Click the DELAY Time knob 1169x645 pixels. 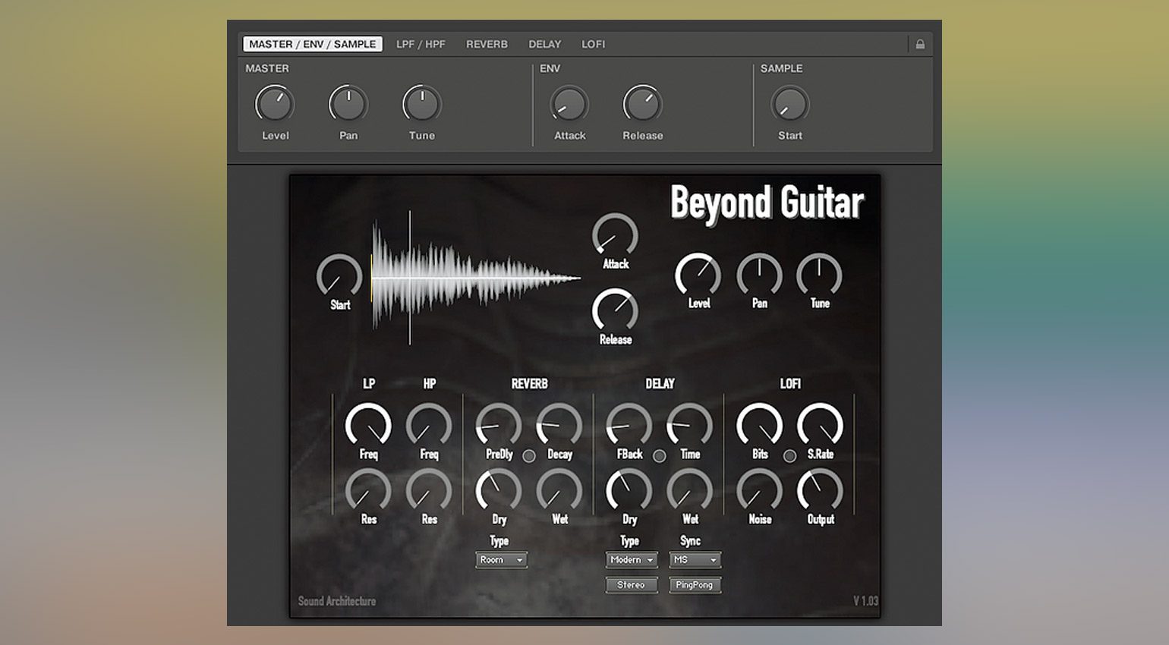point(690,425)
